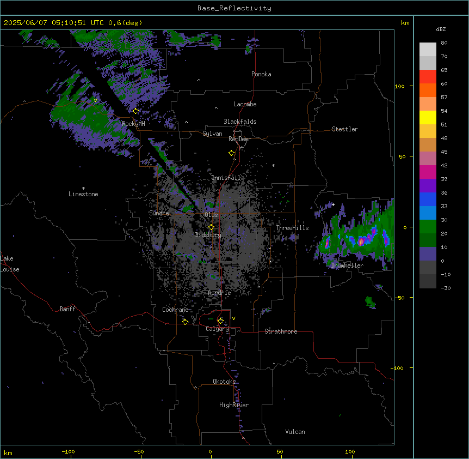469x459 pixels.
Task: Click the Limestone label
Action: 83,194
